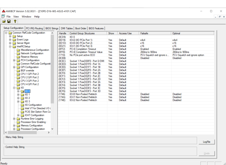Image resolution: width=226 pixels, height=165 pixels.
Task: Expand the PCH Configuration node
Action: point(14,60)
